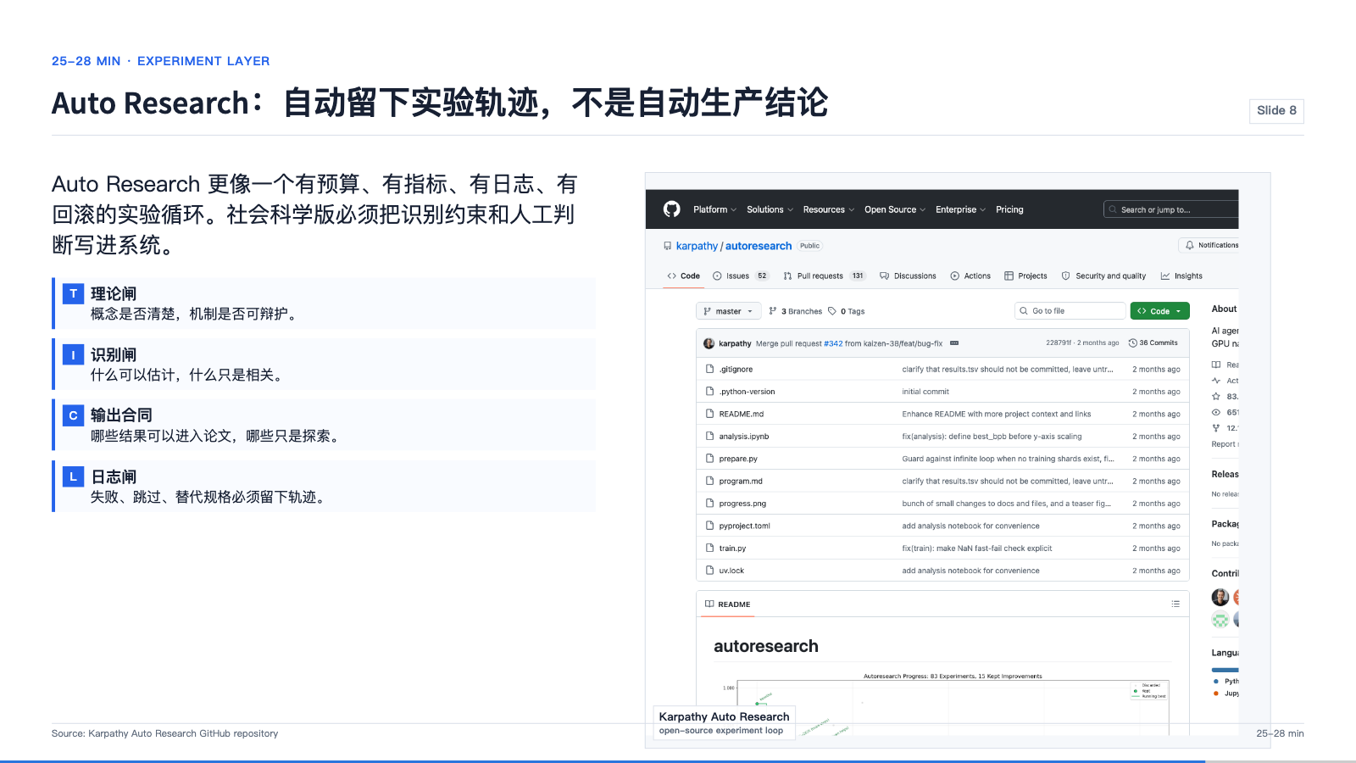Click the Issues circle icon
Viewport: 1356px width, 763px height.
click(717, 276)
